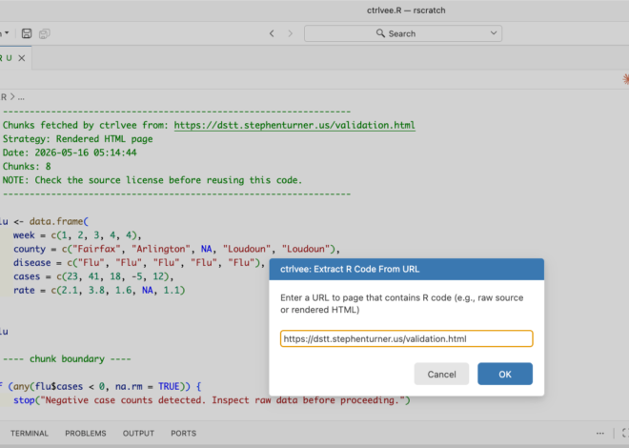Screen dimensions: 629x448
Task: Click the 'Date: 2026-05-16 05:14:44' line
Action: 70,153
